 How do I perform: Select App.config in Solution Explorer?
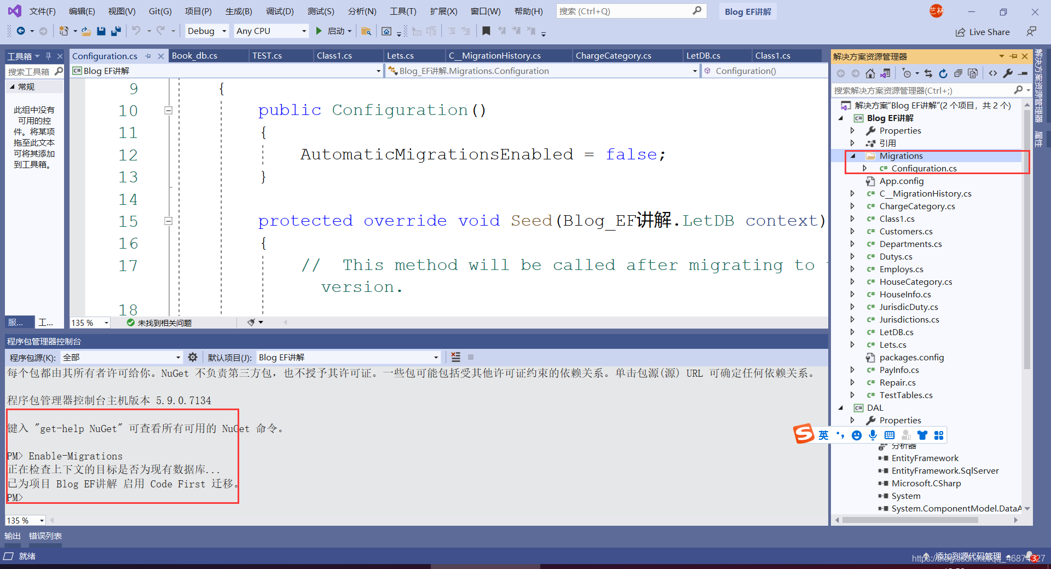(902, 181)
